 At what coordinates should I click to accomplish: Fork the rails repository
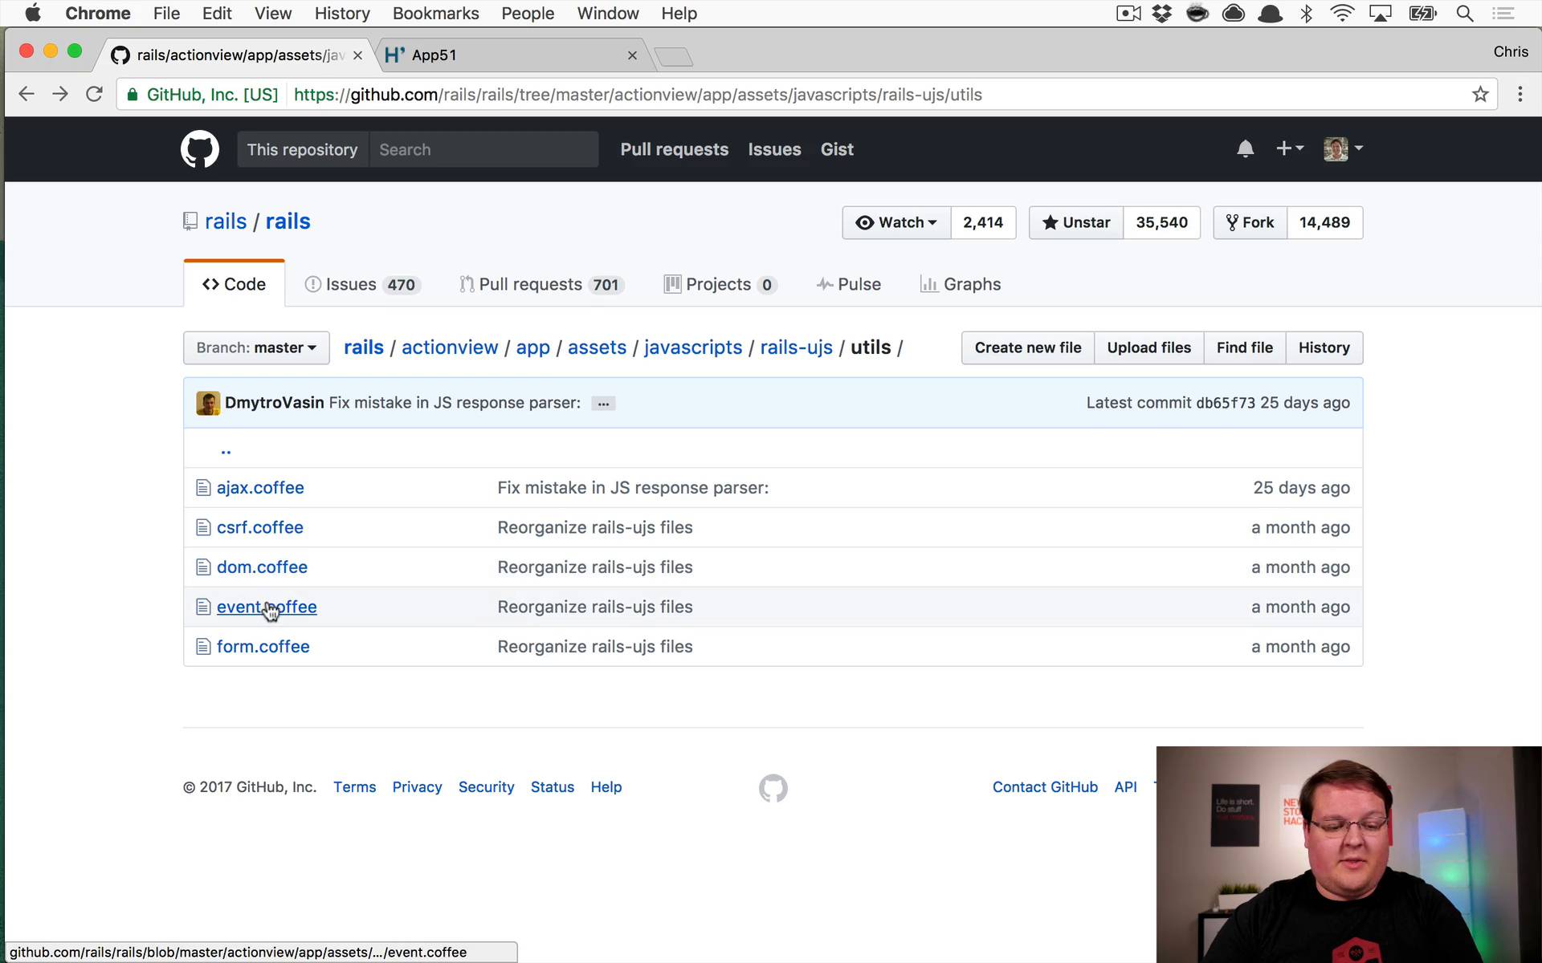coord(1250,223)
